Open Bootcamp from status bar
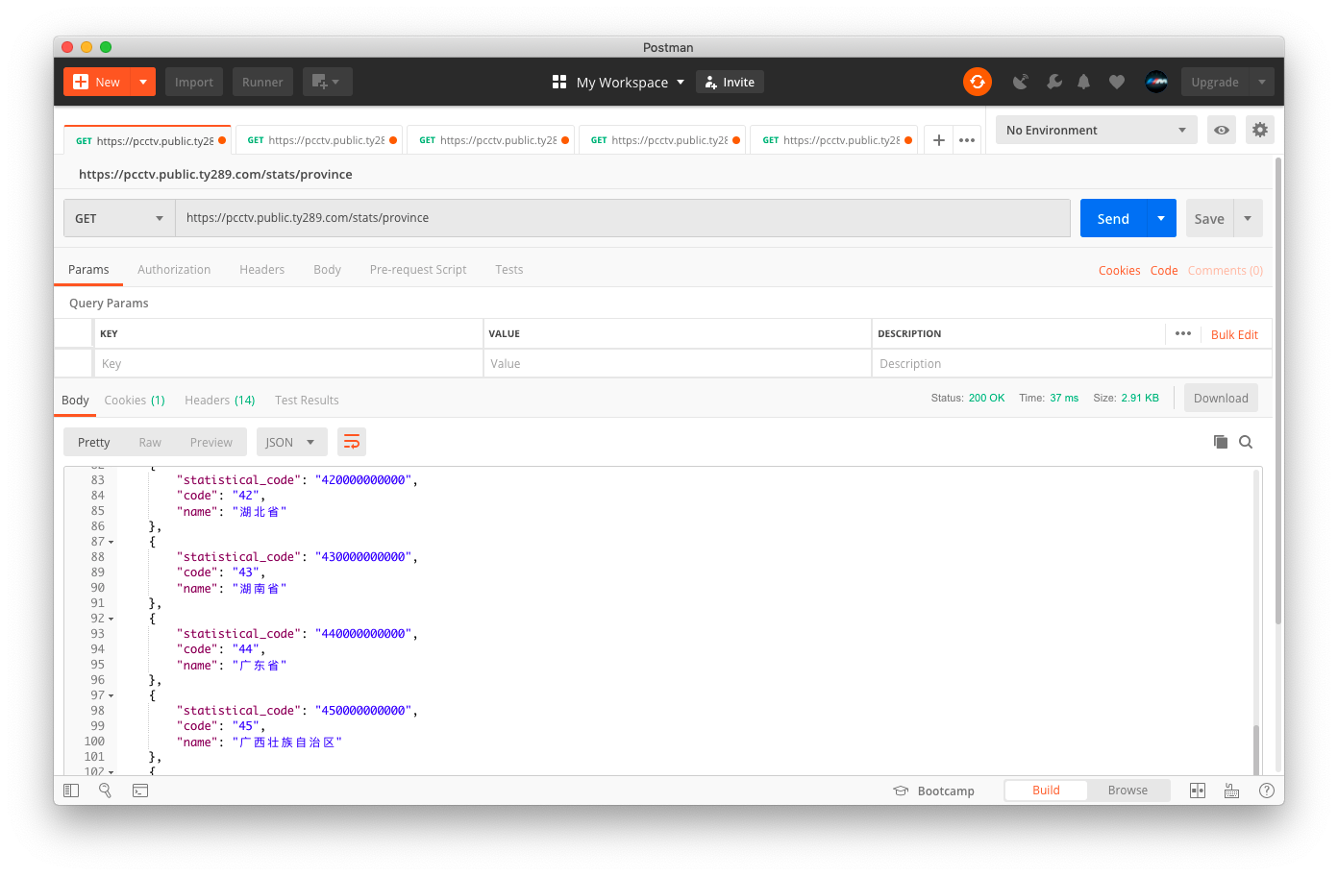Screen dimensions: 1338x876 coord(933,791)
